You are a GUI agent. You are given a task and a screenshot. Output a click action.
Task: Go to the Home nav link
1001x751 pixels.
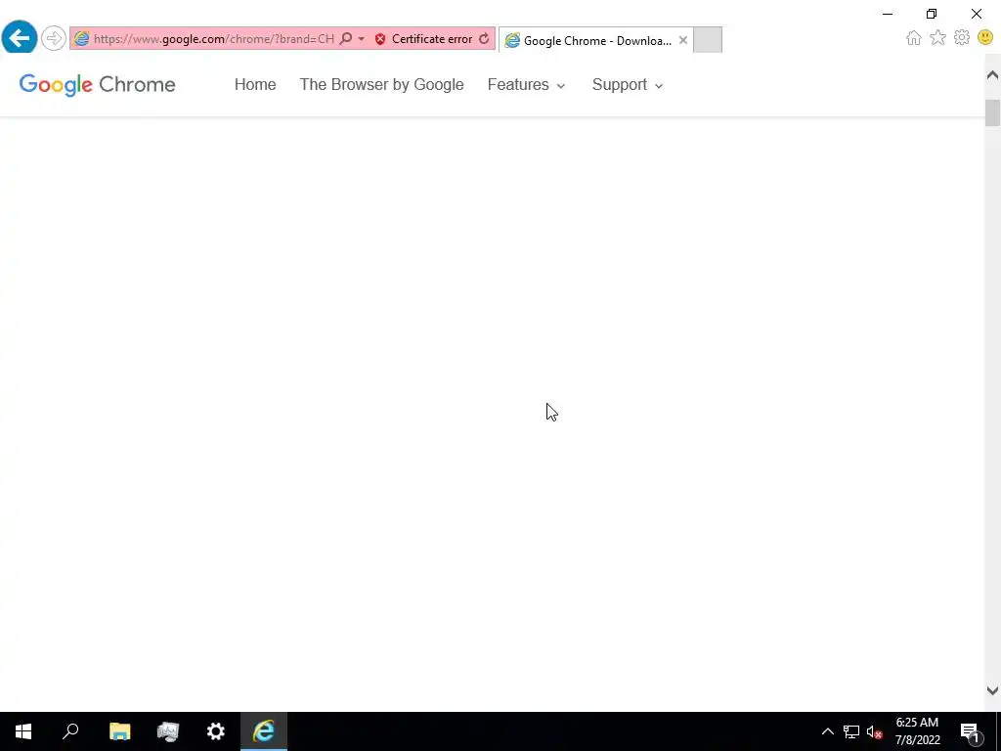(255, 85)
